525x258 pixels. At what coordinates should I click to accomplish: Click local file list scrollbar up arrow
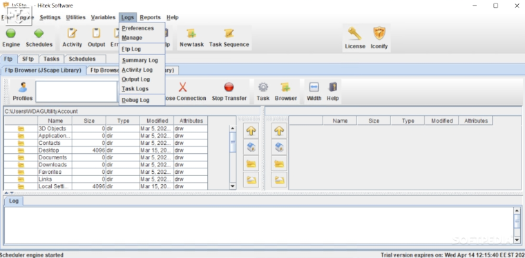[233, 128]
